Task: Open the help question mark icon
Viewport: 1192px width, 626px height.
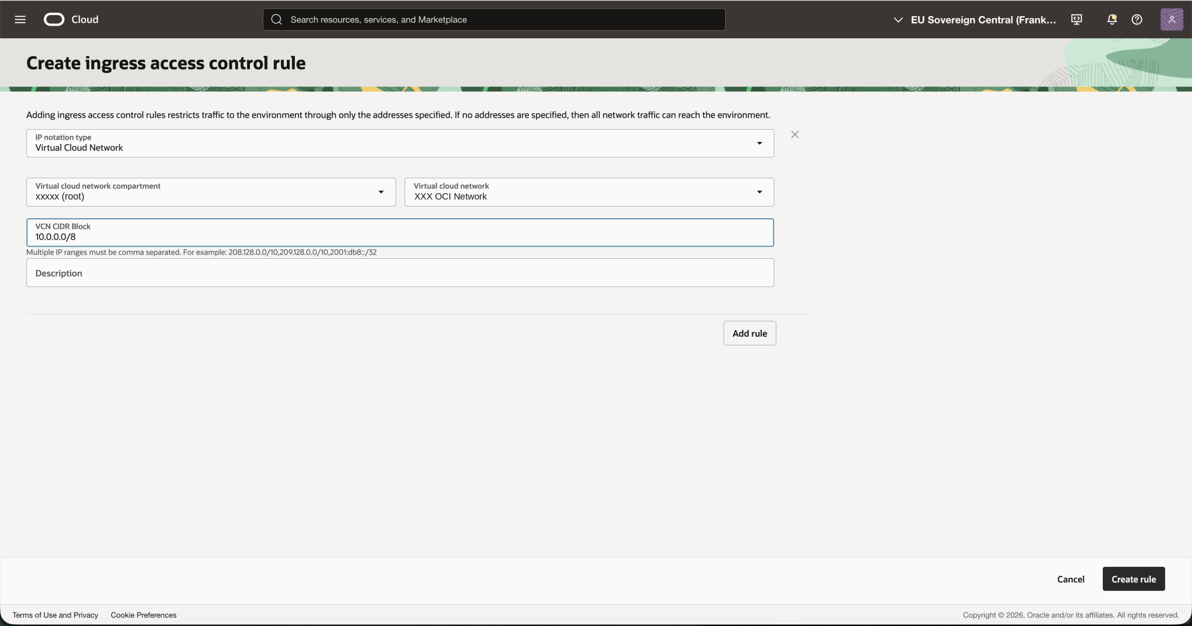Action: click(1137, 19)
